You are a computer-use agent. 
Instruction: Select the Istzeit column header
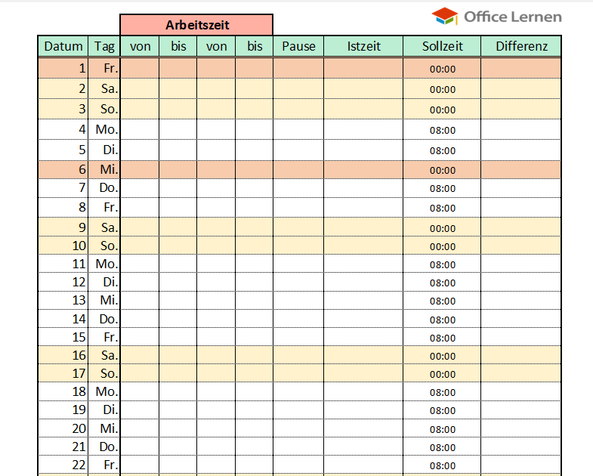(x=363, y=46)
